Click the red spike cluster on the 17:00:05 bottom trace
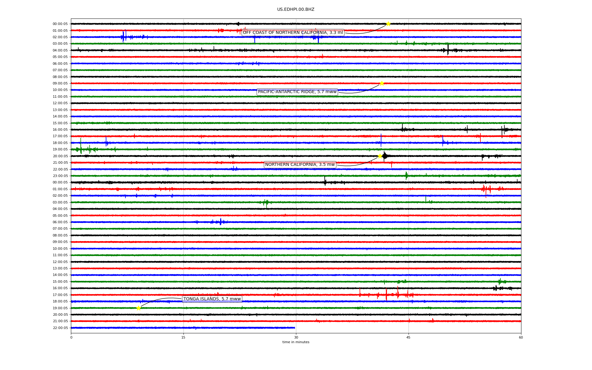Image resolution: width=592 pixels, height=370 pixels. point(387,295)
